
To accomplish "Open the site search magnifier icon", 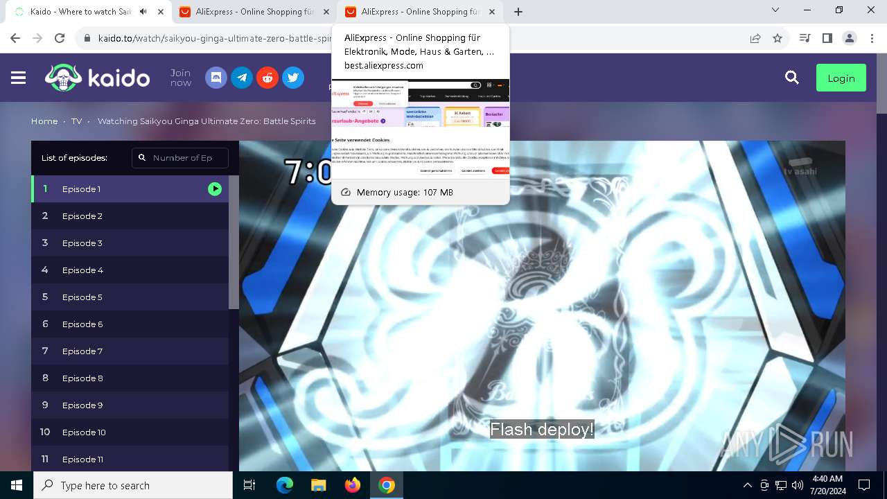I will (x=792, y=78).
